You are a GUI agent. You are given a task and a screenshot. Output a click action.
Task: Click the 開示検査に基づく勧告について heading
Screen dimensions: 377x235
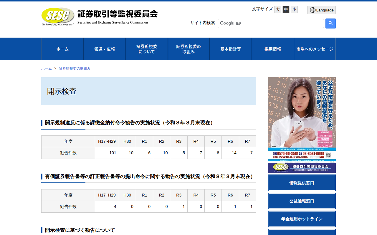tap(80, 230)
